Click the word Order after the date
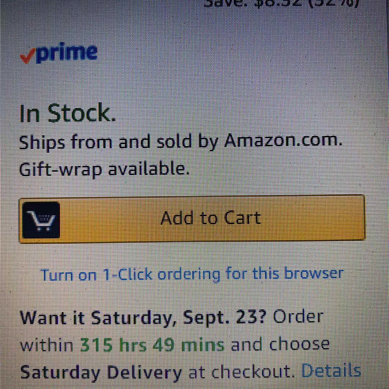This screenshot has width=389, height=389. (298, 317)
